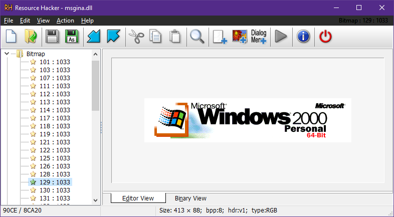Click the up-left blue arrow icon
394x217 pixels.
113,37
